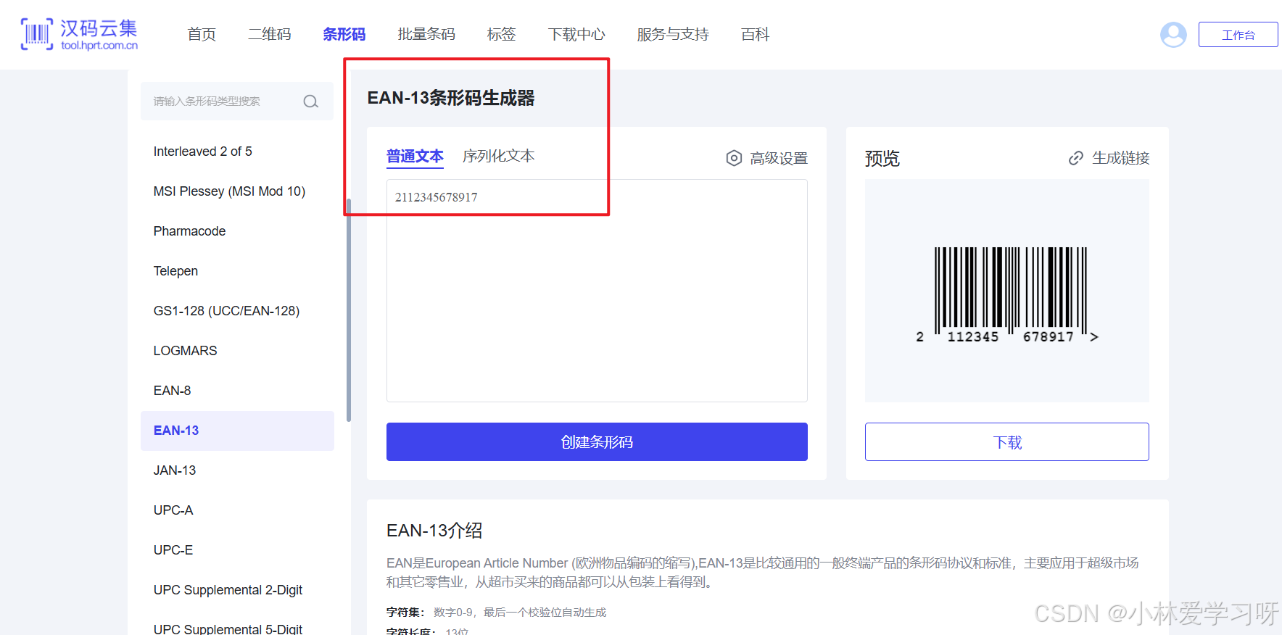The image size is (1282, 635).
Task: Select the LOGMARS barcode type
Action: tap(237, 351)
